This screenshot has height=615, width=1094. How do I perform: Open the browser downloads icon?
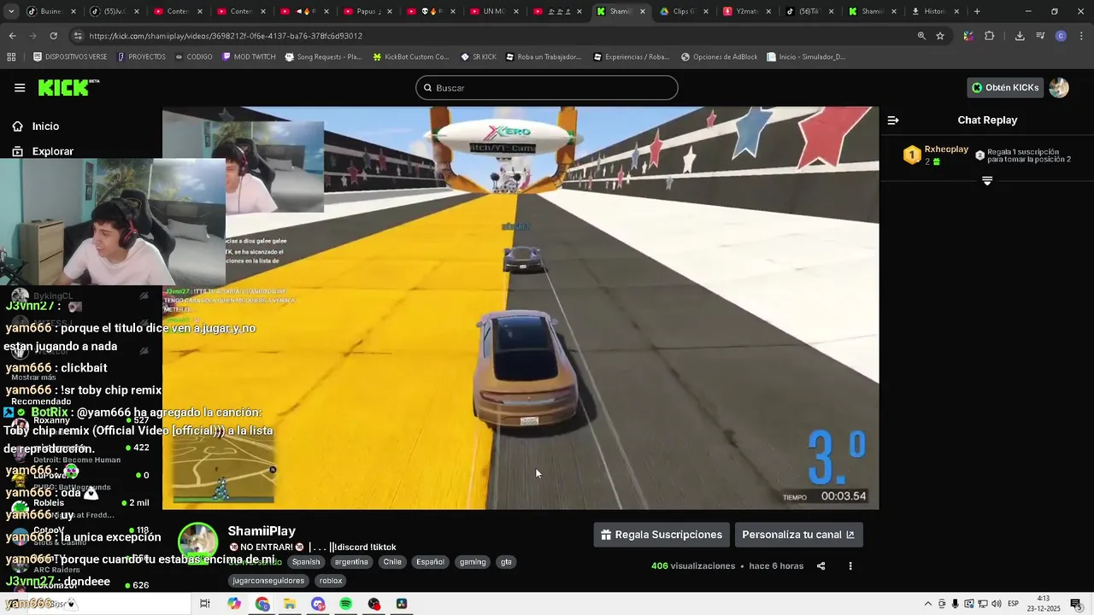coord(1020,36)
